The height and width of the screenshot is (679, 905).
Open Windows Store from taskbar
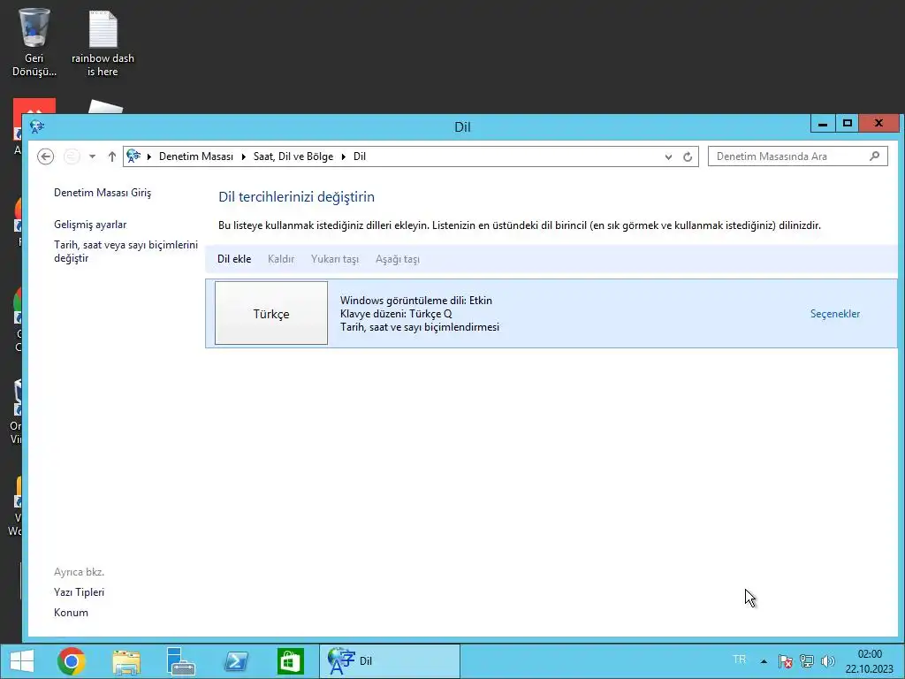coord(290,661)
